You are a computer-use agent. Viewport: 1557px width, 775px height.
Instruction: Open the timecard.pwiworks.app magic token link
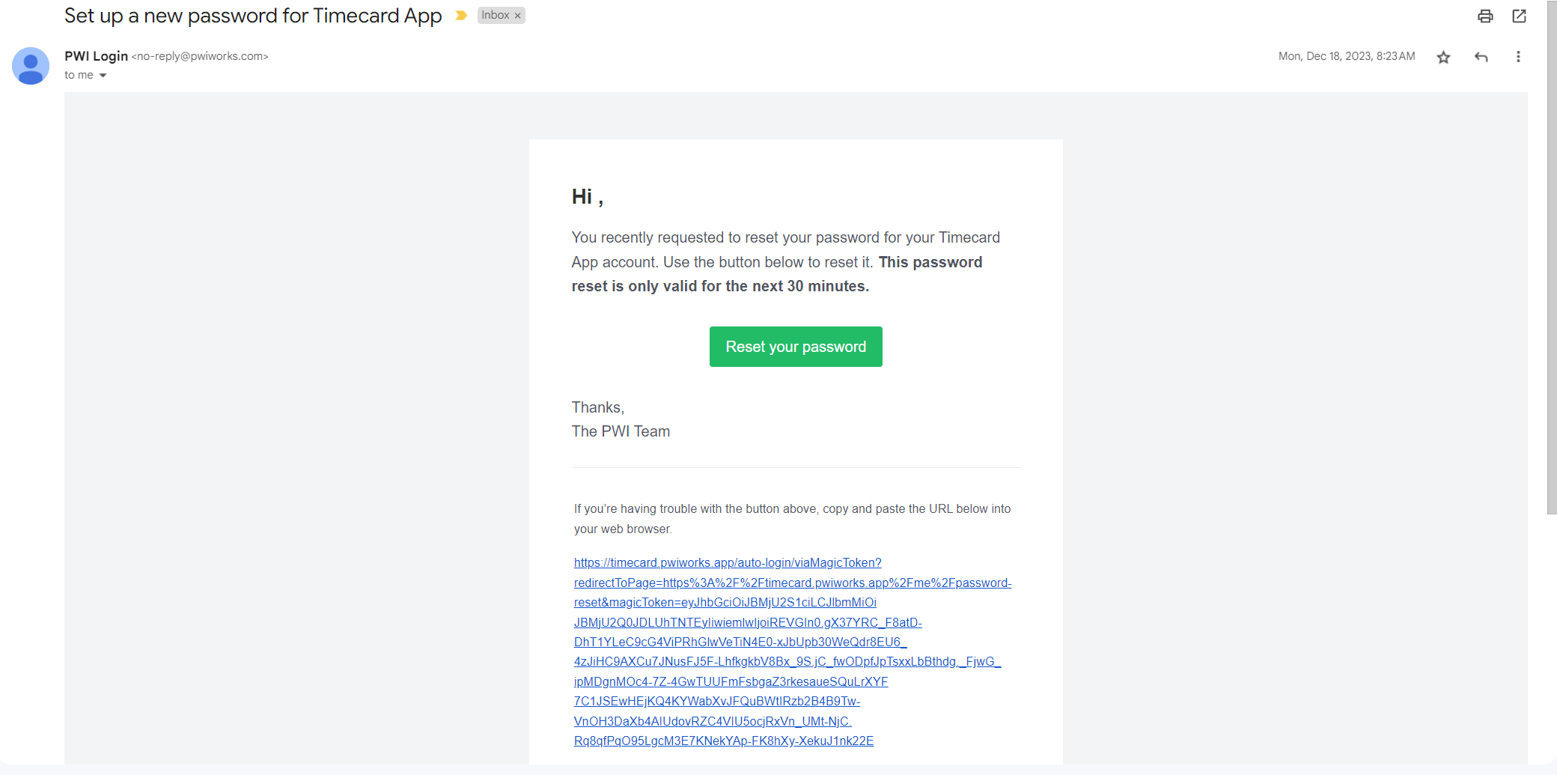pyautogui.click(x=727, y=563)
